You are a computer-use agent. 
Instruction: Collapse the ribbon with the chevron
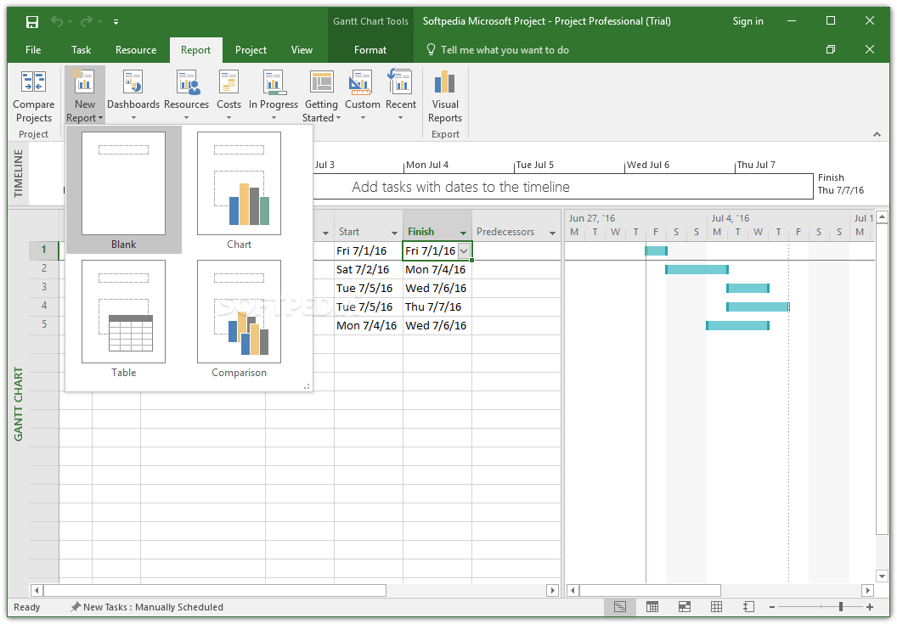(877, 134)
